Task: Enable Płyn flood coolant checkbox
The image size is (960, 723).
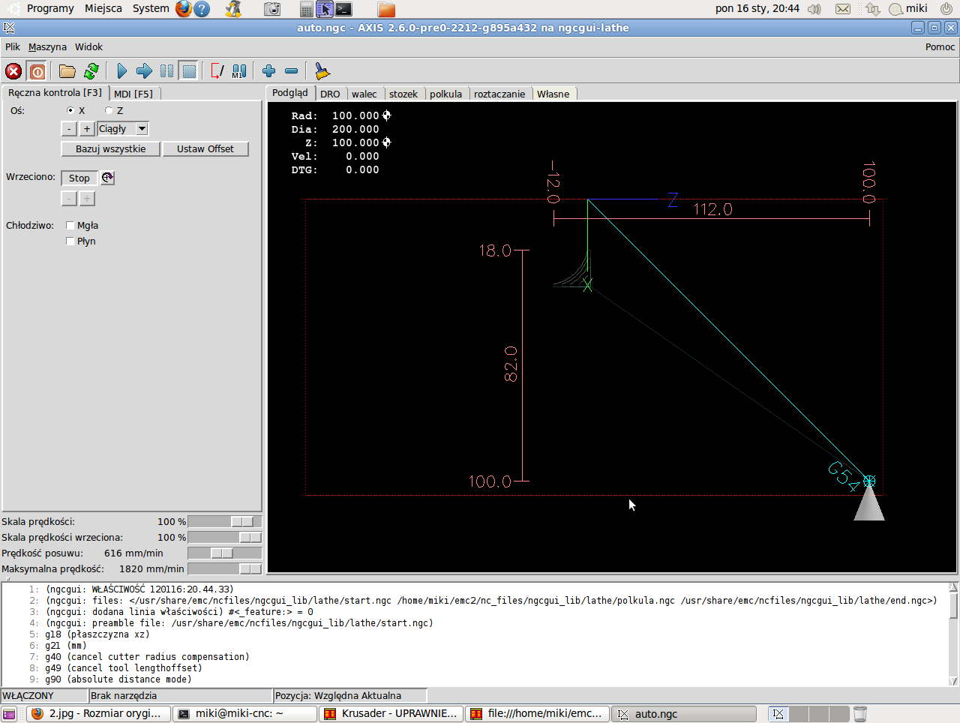Action: (x=70, y=241)
